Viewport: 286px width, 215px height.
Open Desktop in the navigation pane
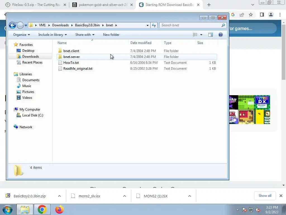tap(28, 50)
